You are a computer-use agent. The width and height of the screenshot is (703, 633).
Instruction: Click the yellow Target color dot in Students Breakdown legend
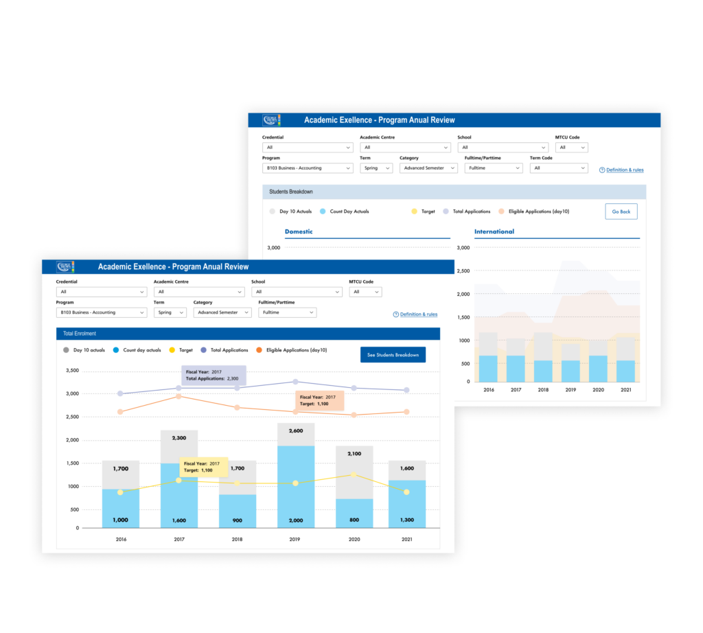tap(415, 211)
